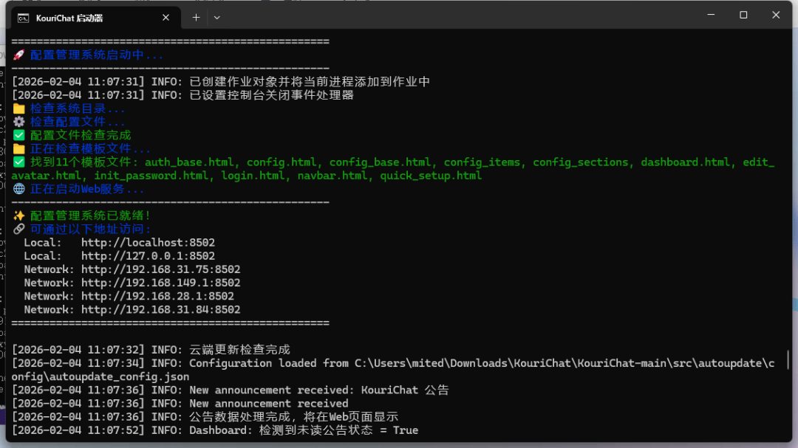Click the log line Configuration loaded from
Screen dimensions: 798x448
coord(393,370)
